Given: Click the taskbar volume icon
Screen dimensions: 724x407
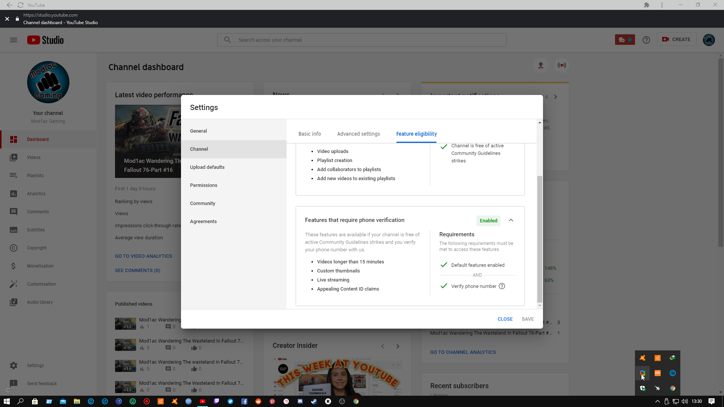Looking at the screenshot, I should tap(685, 401).
